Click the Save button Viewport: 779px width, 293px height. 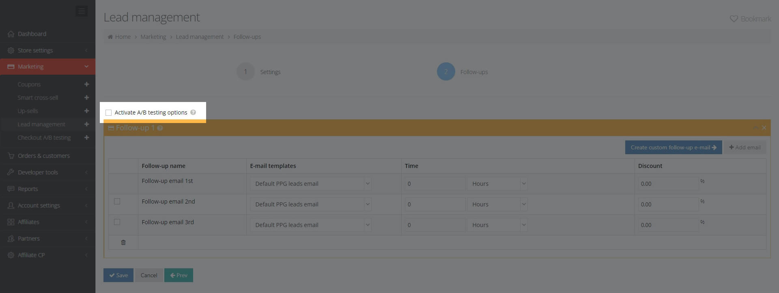pyautogui.click(x=118, y=275)
